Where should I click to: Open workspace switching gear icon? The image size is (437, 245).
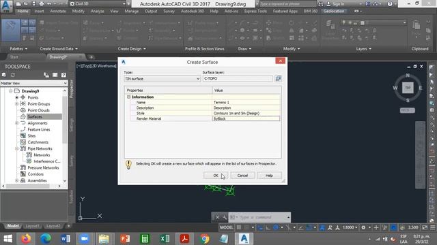pyautogui.click(x=363, y=227)
